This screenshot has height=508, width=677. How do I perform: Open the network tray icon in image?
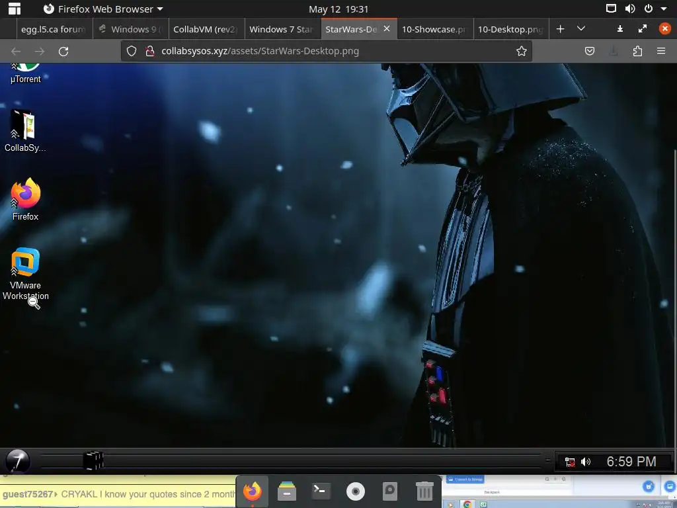[x=570, y=462]
